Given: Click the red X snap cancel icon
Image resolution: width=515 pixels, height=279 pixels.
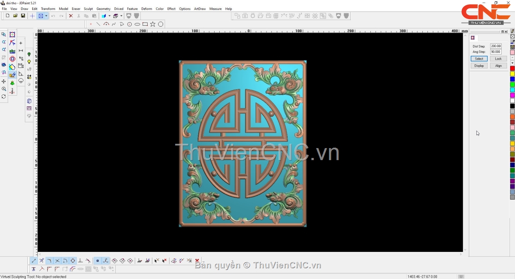Looking at the screenshot, I should click(x=197, y=261).
